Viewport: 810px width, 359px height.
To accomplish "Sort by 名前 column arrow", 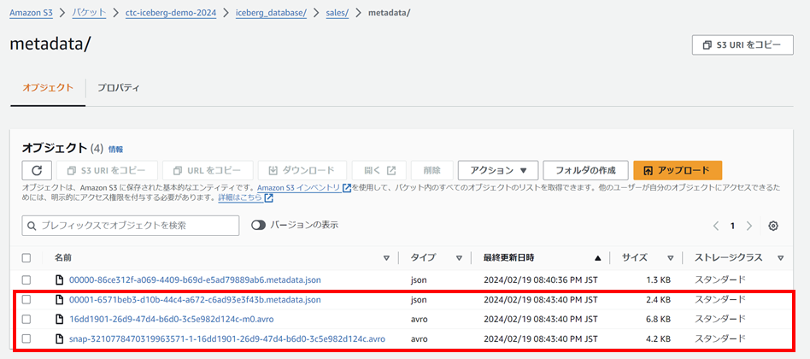I will click(x=386, y=258).
